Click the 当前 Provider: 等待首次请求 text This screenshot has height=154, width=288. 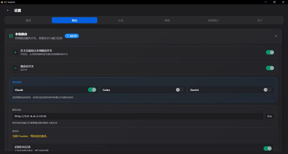[x=30, y=136]
